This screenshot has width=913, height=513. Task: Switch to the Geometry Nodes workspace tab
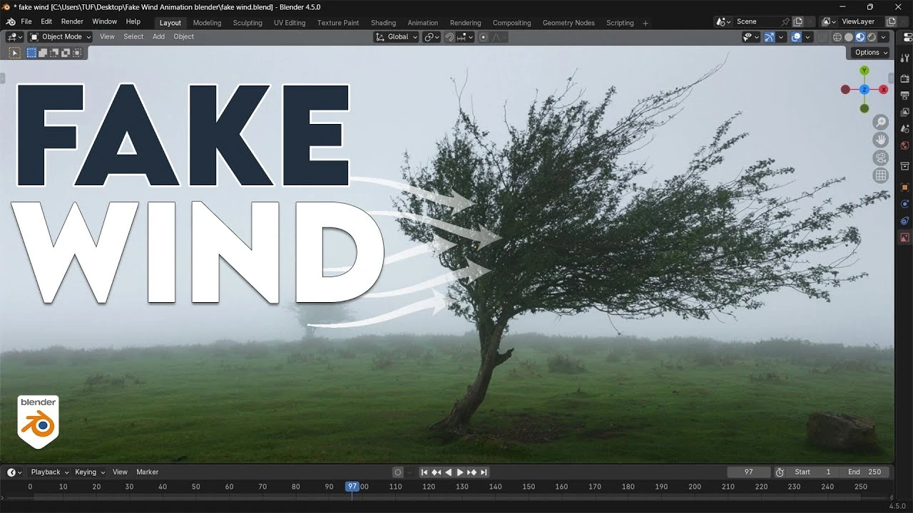pos(568,23)
